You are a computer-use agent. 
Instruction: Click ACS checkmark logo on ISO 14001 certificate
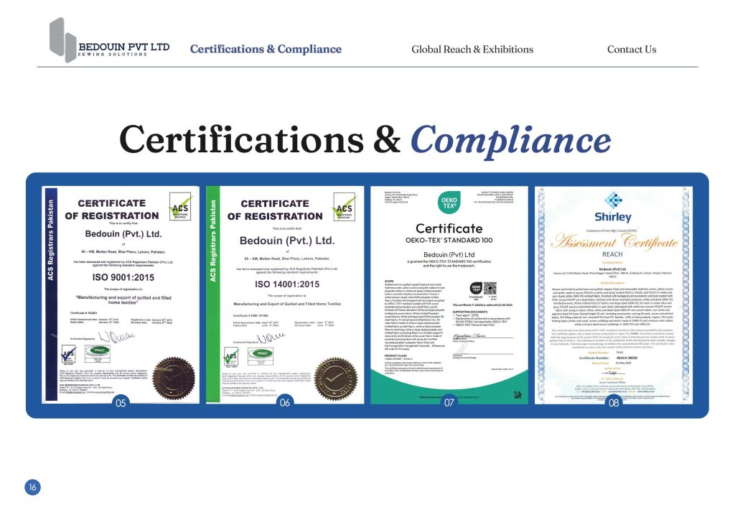(x=345, y=206)
